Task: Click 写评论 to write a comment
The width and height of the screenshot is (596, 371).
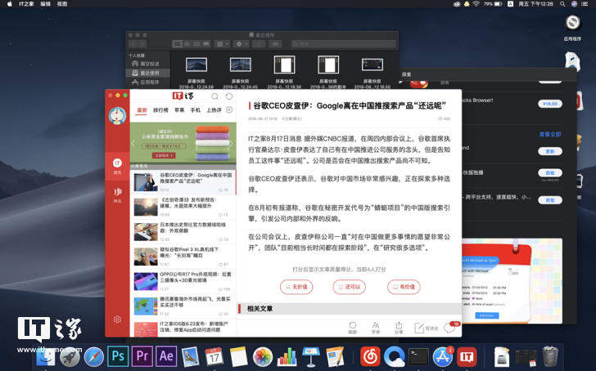Action: [x=426, y=328]
